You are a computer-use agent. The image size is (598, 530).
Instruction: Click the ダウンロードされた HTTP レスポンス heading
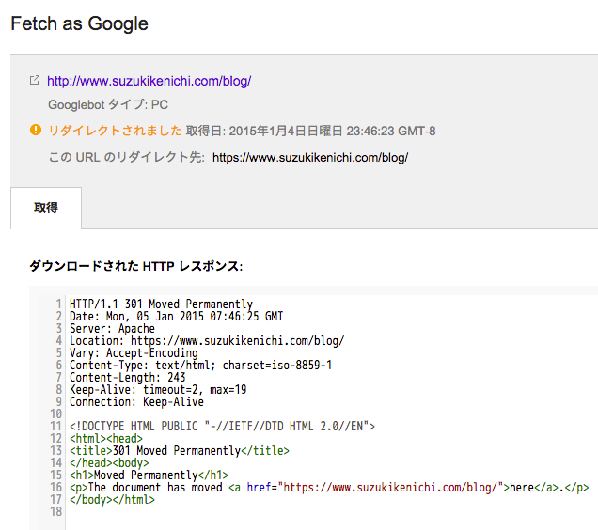click(135, 266)
